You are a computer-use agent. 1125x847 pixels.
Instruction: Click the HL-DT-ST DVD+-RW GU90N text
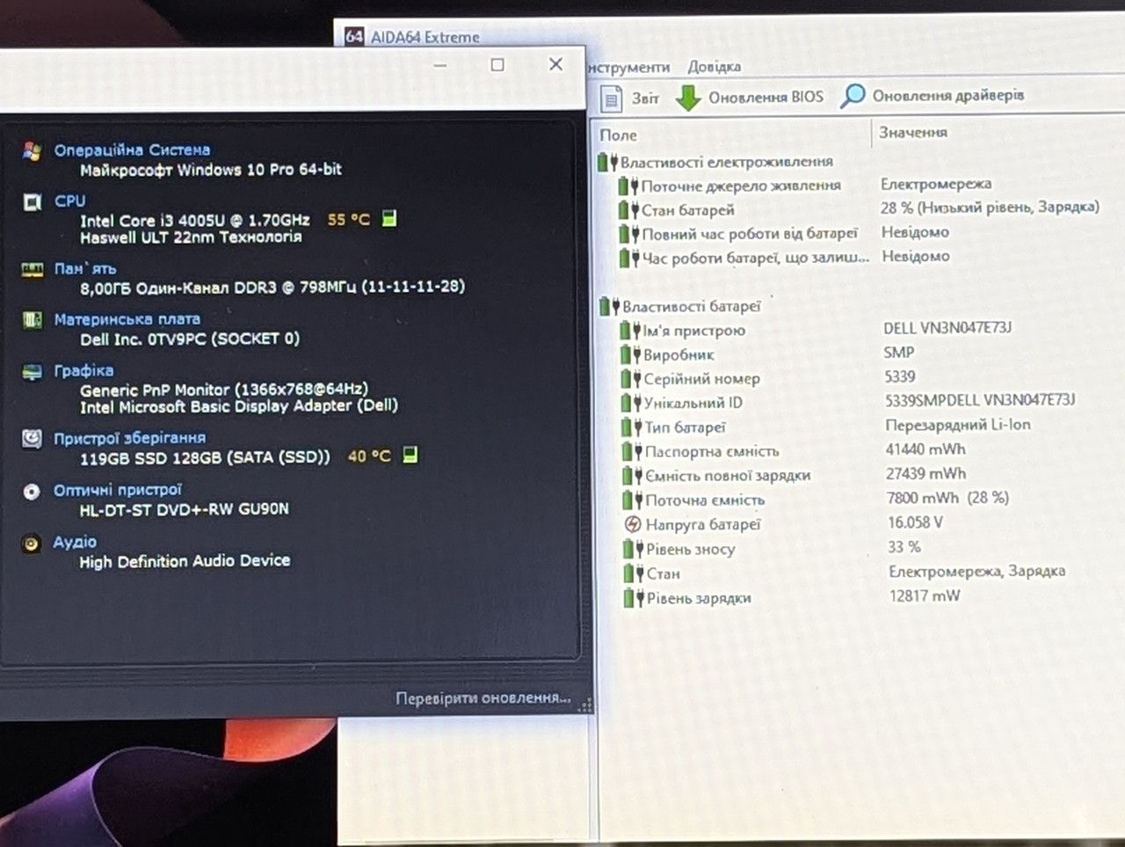(184, 509)
